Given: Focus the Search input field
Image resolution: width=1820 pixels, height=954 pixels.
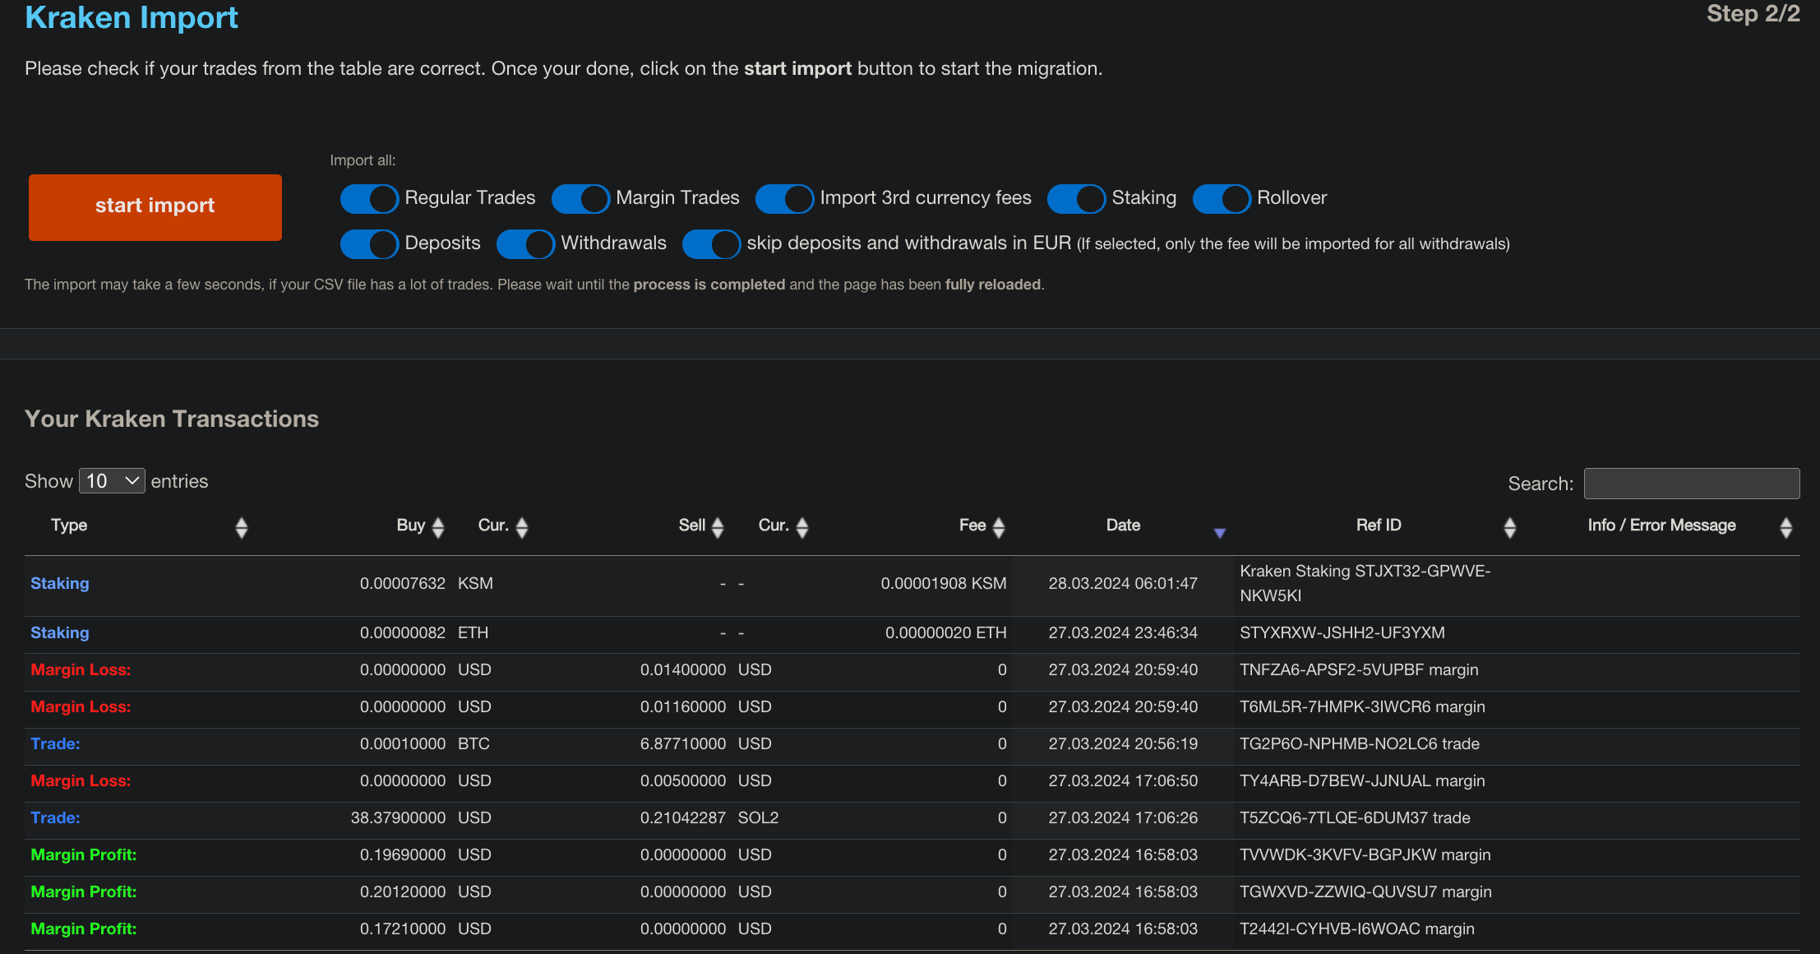Looking at the screenshot, I should click(1691, 484).
